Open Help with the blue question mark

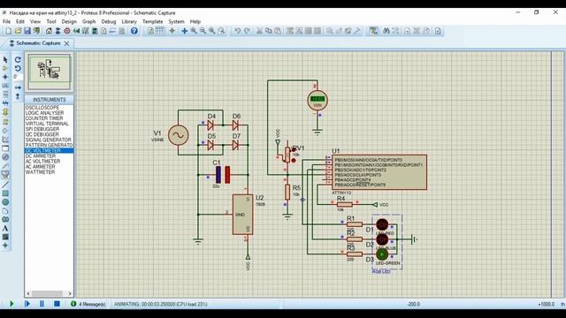(x=134, y=31)
